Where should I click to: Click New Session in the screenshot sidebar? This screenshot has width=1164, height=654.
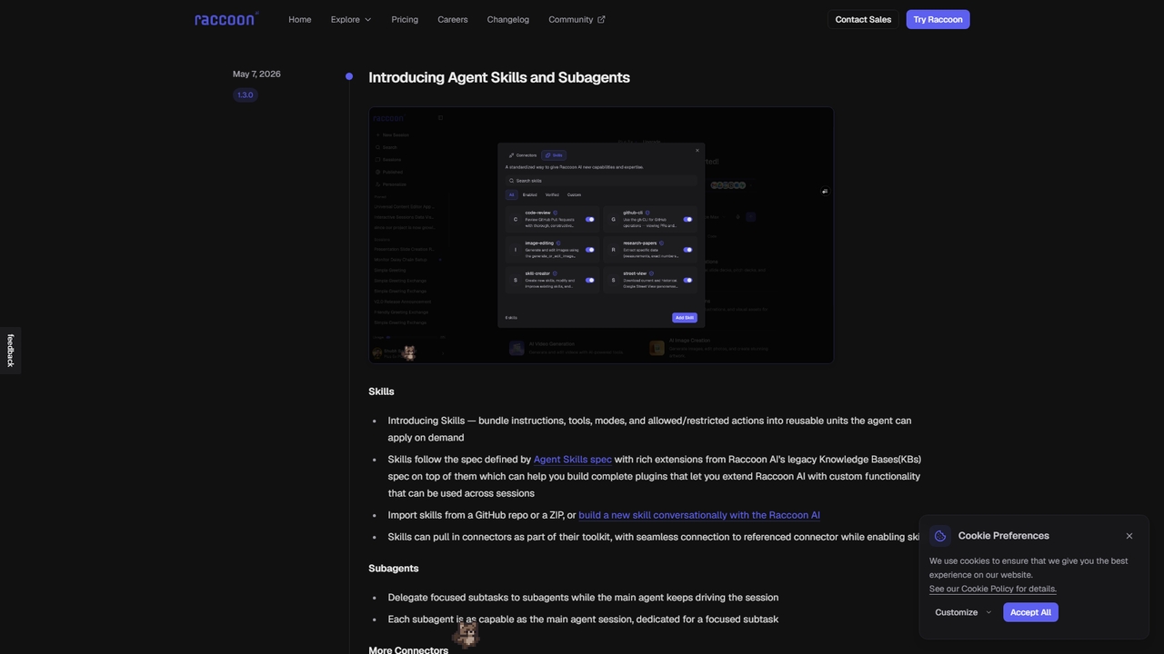point(394,134)
